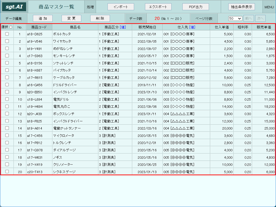Click the 販売開始日 column header
Image resolution: width=276 pixels, height=207 pixels.
coord(147,27)
